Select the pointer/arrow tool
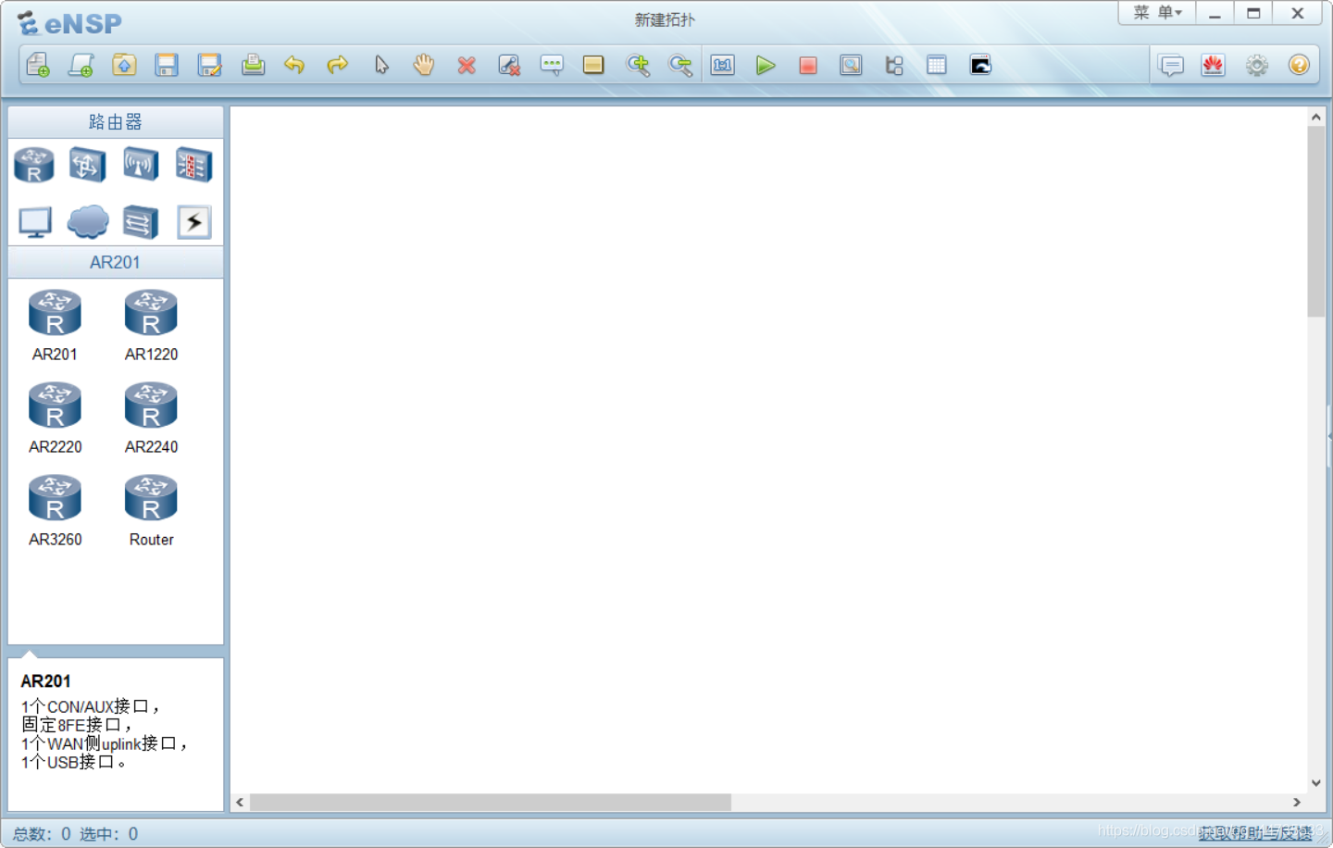The image size is (1333, 848). [x=381, y=65]
